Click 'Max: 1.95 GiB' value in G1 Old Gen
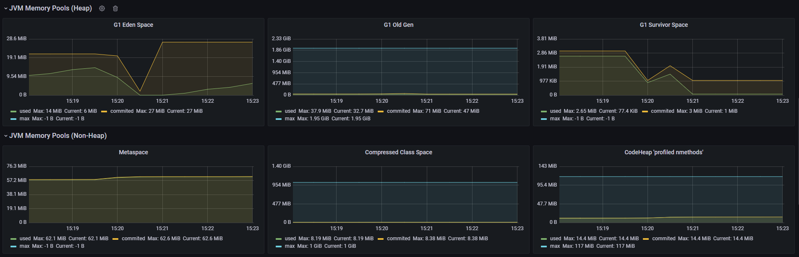Image resolution: width=799 pixels, height=257 pixels. 313,119
